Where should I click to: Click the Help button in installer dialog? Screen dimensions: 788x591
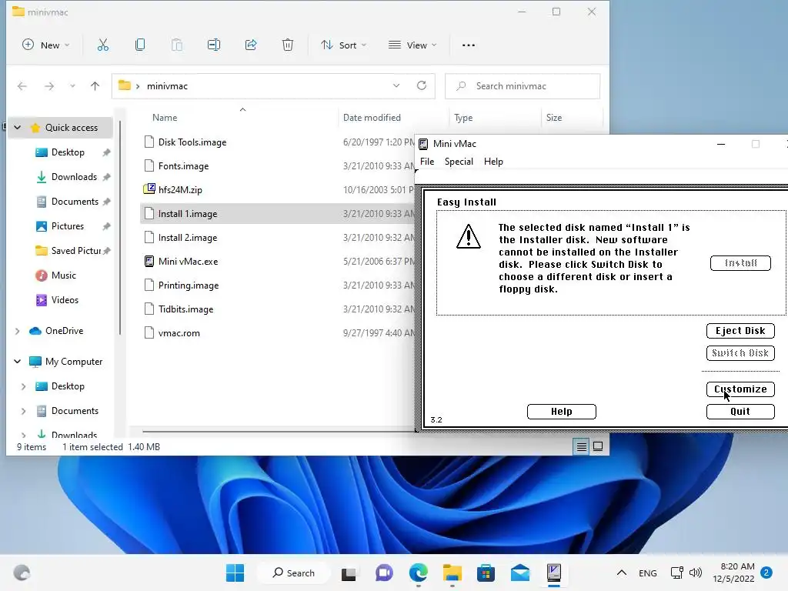[x=561, y=412]
